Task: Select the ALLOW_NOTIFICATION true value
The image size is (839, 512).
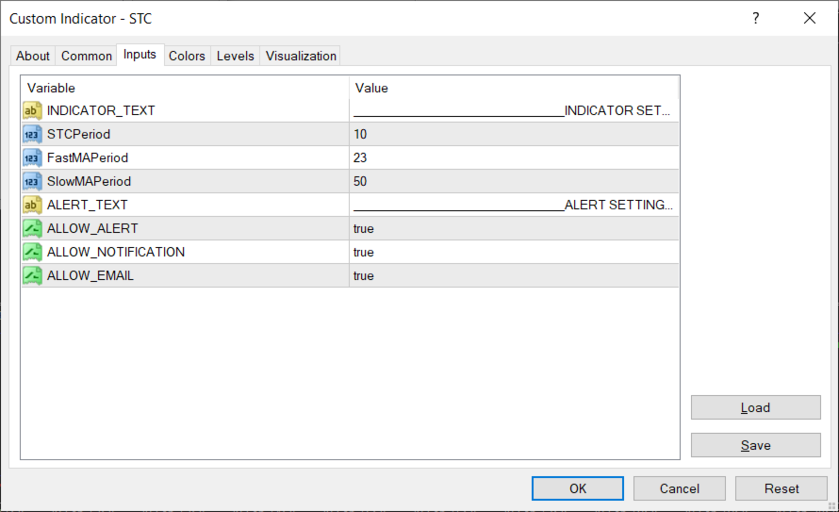Action: tap(364, 252)
